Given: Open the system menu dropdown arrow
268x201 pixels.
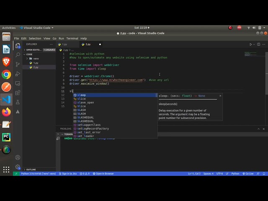Looking at the screenshot, I should (264, 28).
